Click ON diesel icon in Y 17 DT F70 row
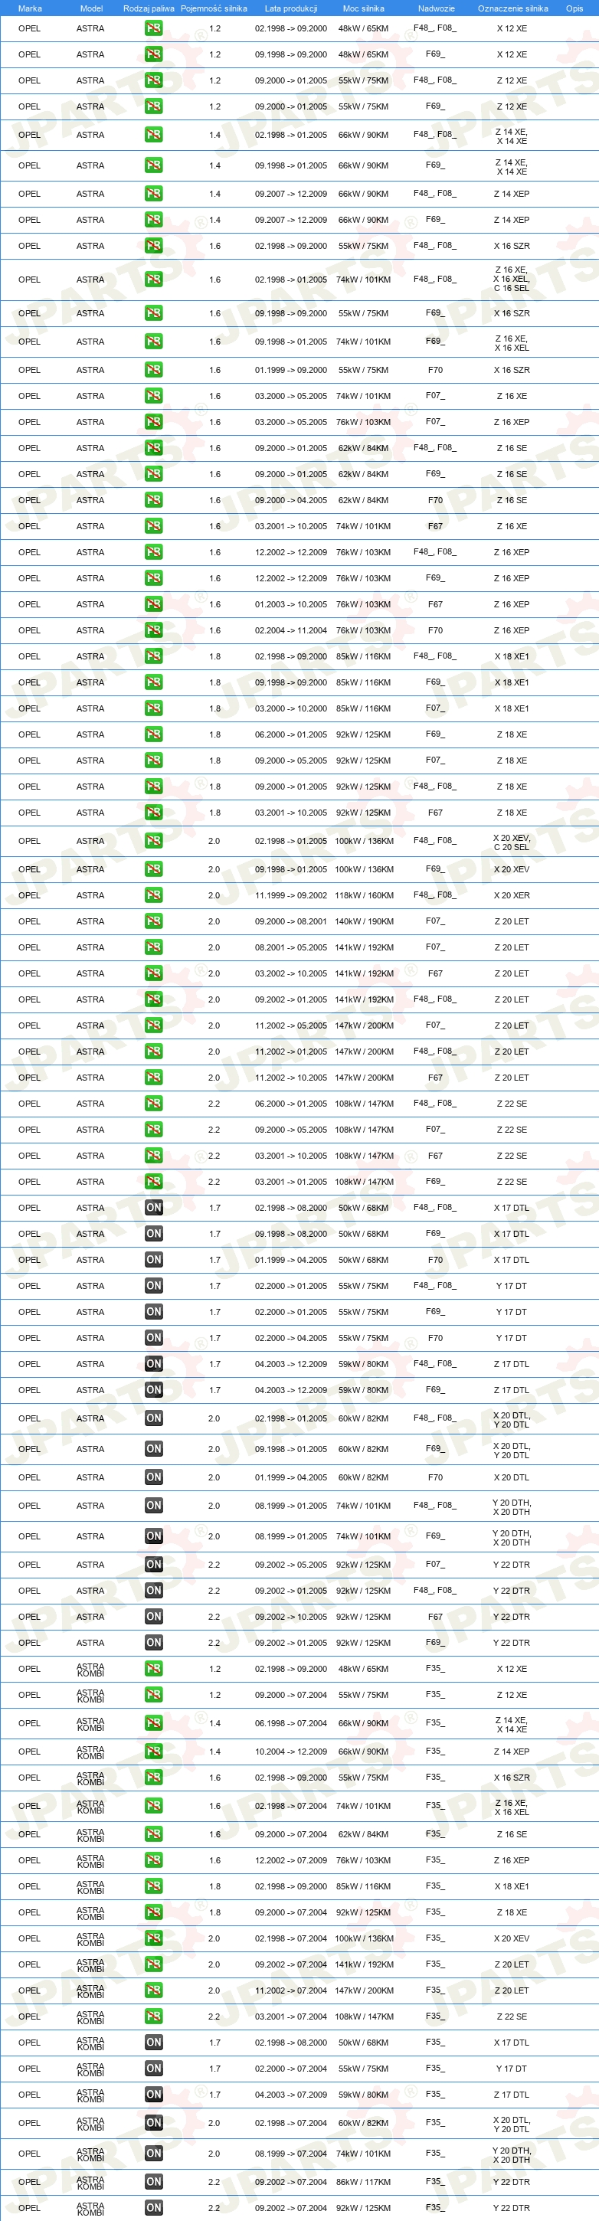 153,1338
